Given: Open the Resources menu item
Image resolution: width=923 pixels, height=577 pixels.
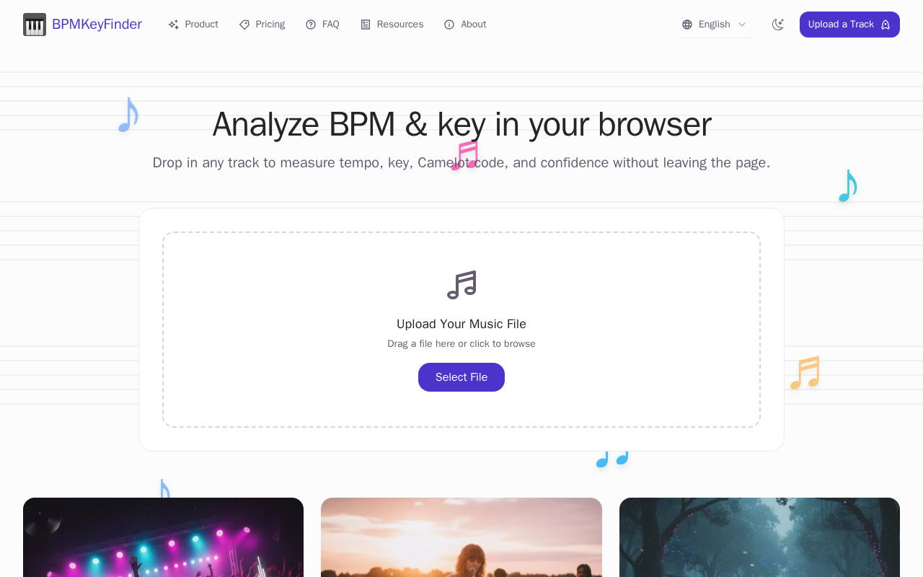Looking at the screenshot, I should coord(392,25).
